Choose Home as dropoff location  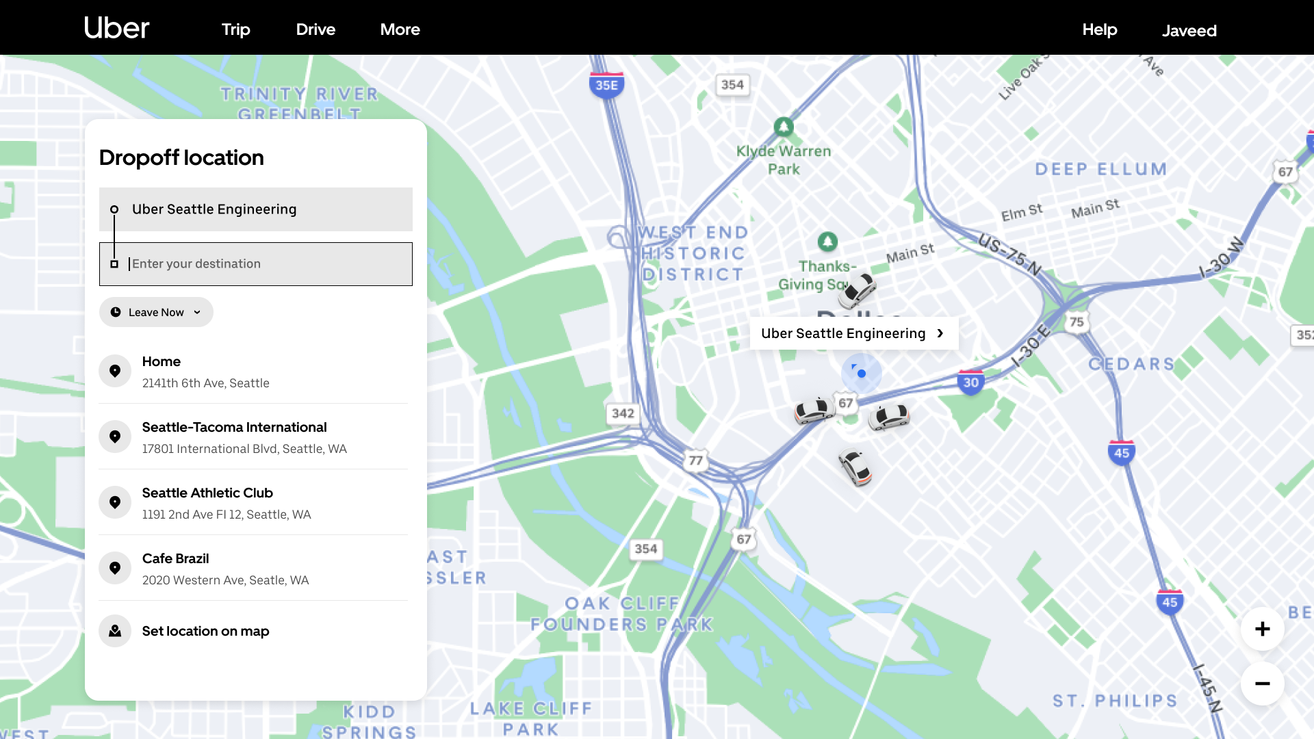(x=253, y=372)
